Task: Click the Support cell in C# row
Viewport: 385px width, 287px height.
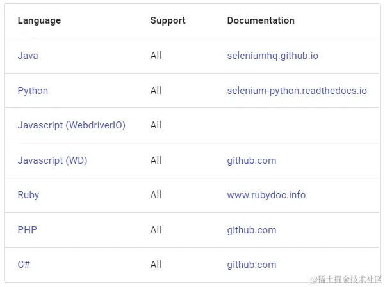Action: [x=156, y=265]
